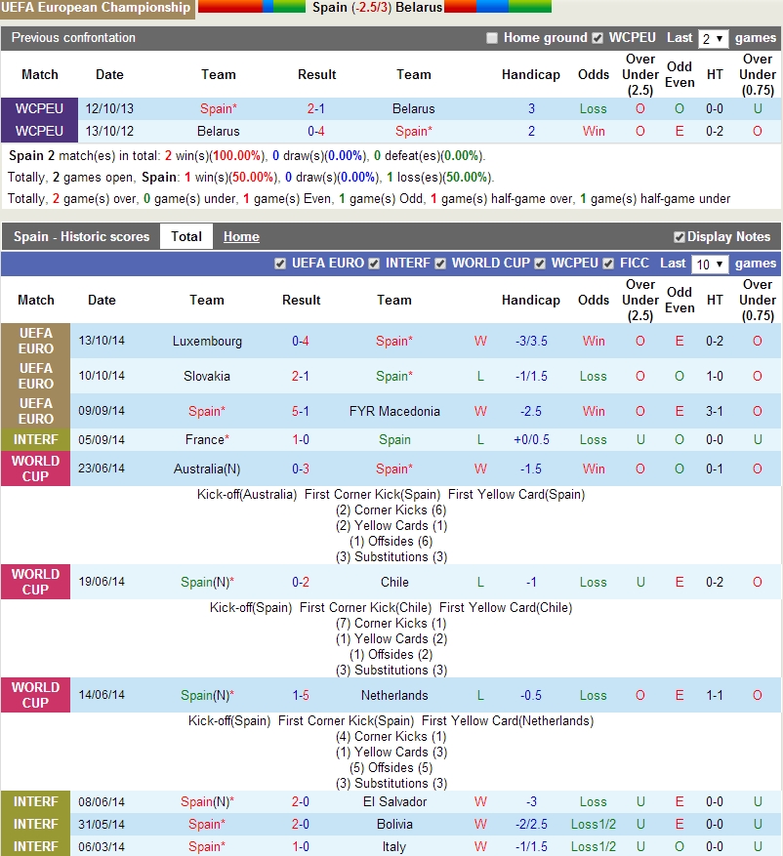Click the 2-1 result for Spain vs Belarus

316,108
